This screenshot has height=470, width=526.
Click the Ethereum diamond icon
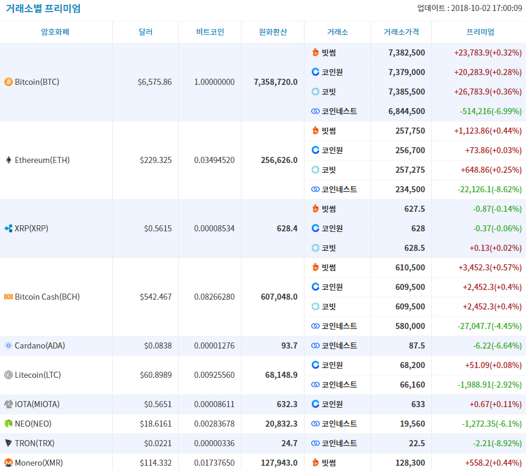(9, 160)
